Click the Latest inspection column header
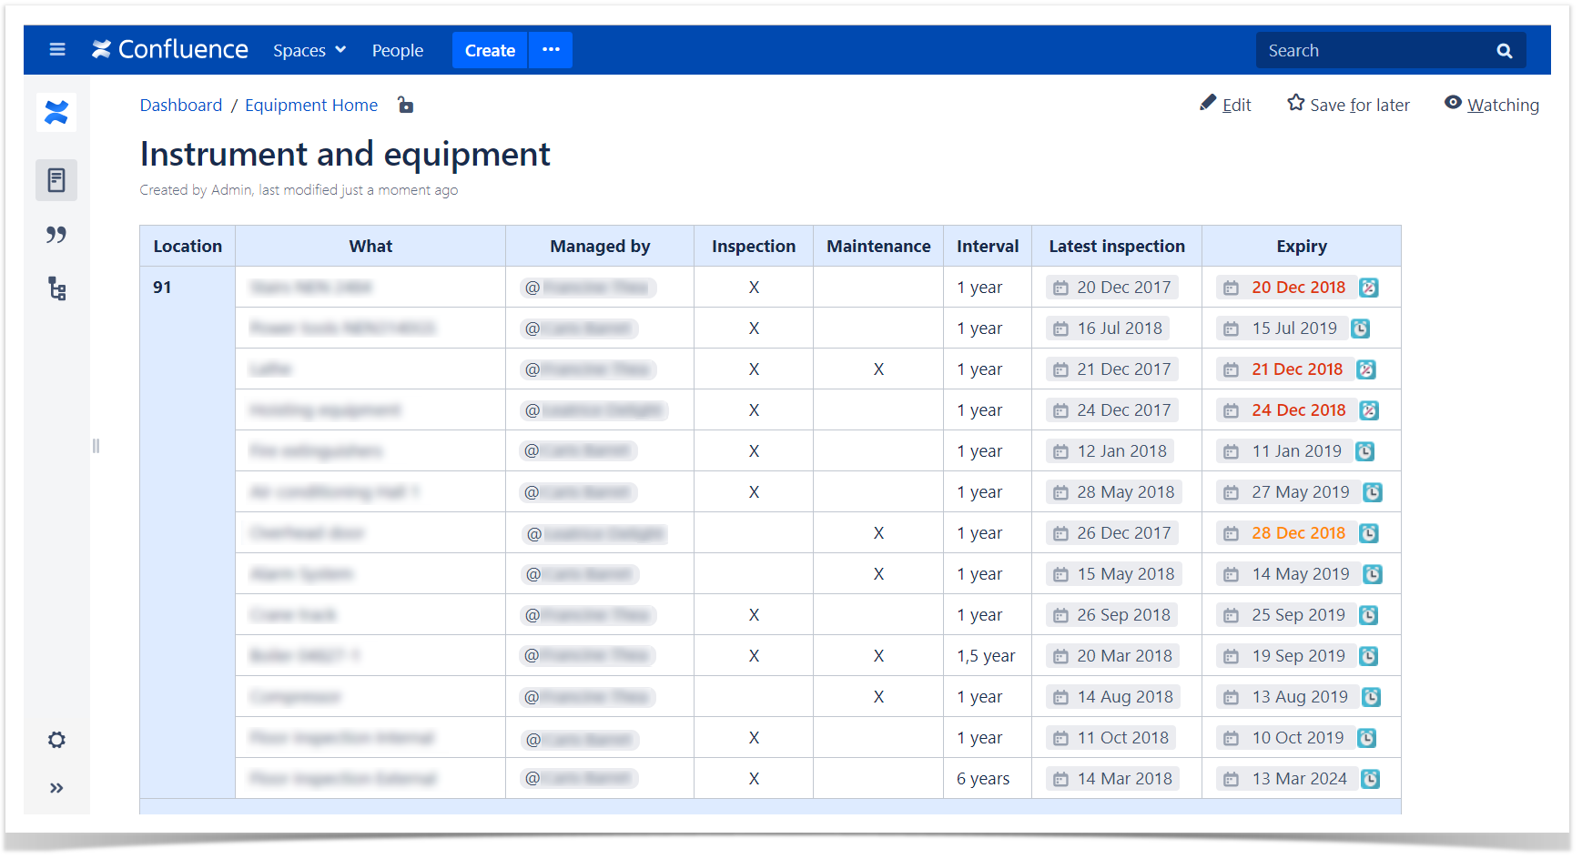This screenshot has width=1582, height=859. click(x=1117, y=247)
